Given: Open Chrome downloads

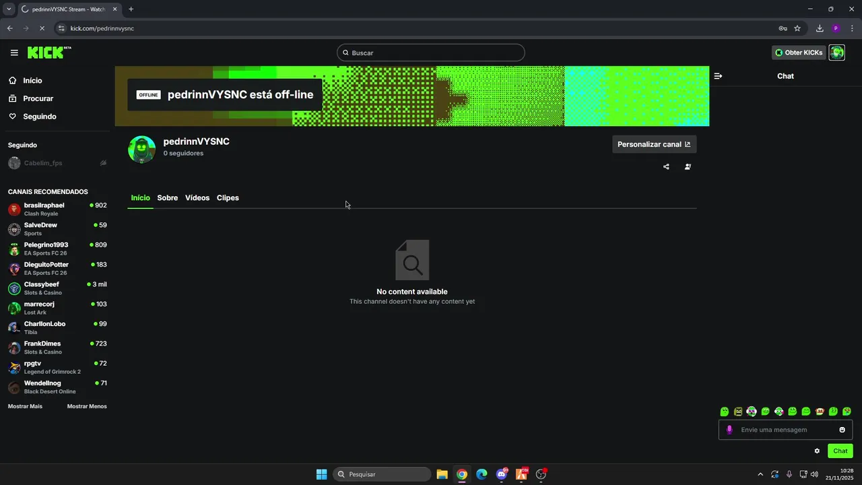Looking at the screenshot, I should point(820,28).
